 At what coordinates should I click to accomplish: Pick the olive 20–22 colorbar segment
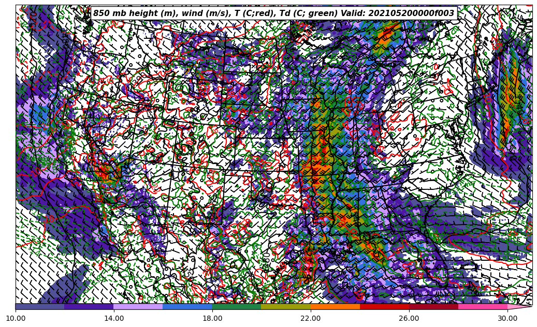(x=286, y=306)
